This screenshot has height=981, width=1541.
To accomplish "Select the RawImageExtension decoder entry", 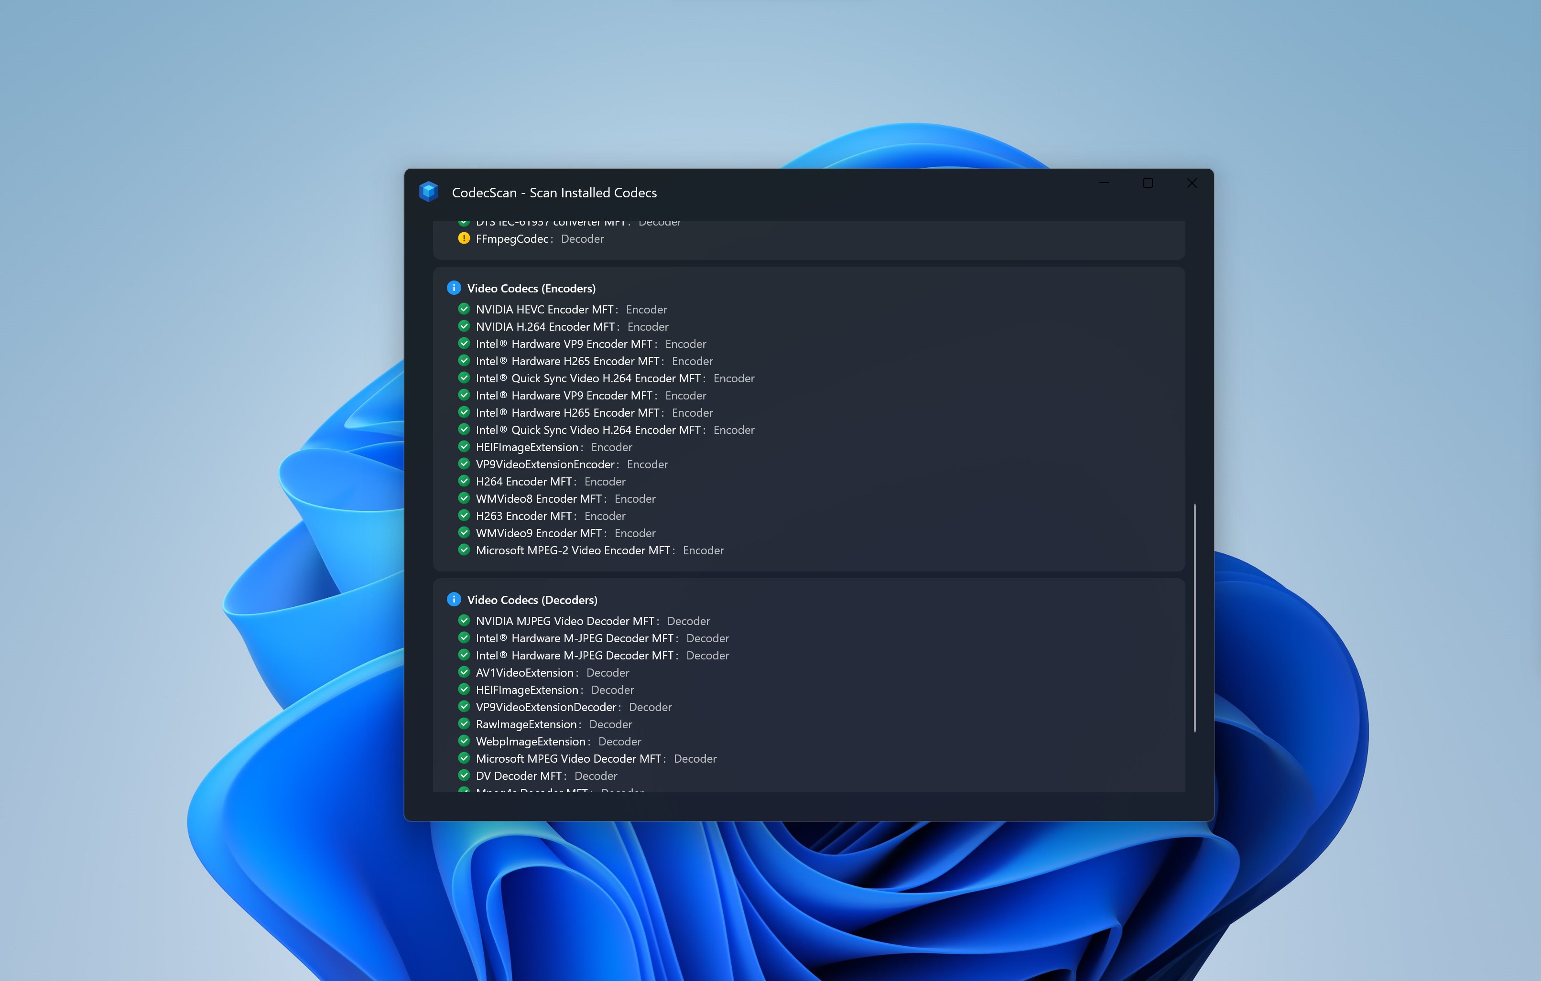I will click(x=527, y=724).
